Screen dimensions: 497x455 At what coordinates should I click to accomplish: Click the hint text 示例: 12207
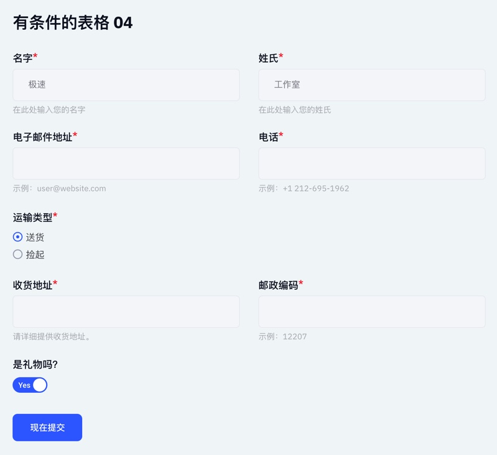(x=282, y=336)
